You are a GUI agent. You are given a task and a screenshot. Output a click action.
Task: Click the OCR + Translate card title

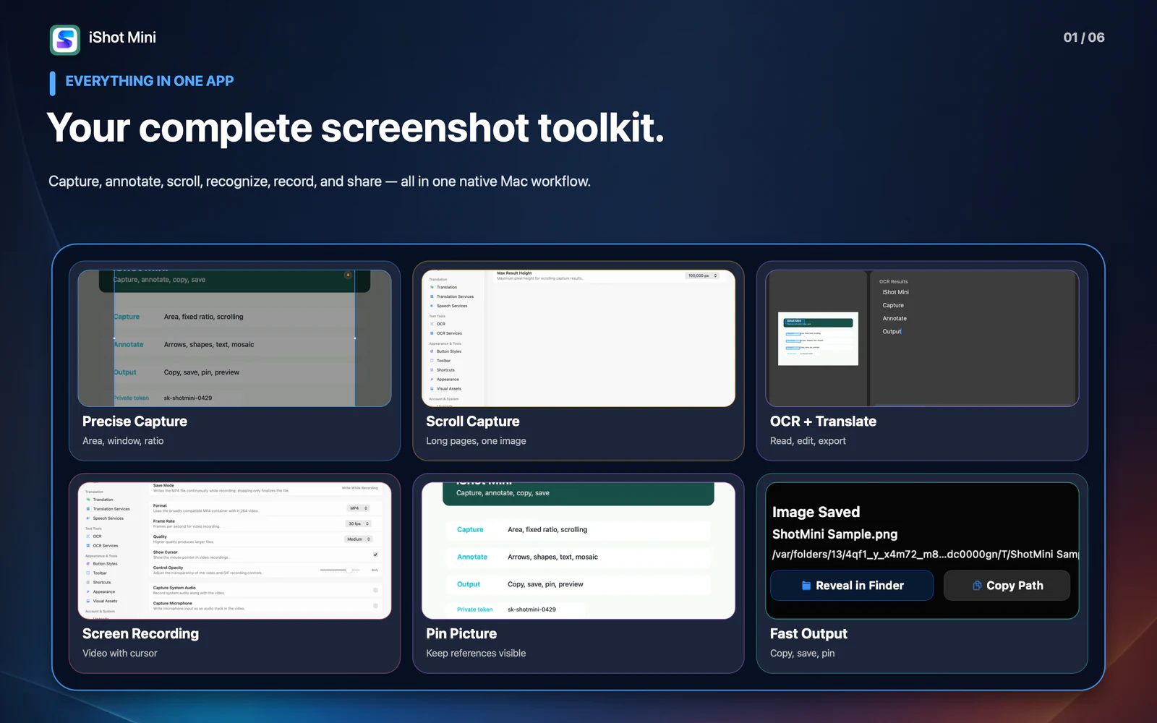point(823,422)
